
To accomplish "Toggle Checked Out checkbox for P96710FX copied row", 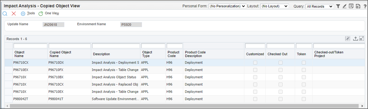I will coord(280,70).
